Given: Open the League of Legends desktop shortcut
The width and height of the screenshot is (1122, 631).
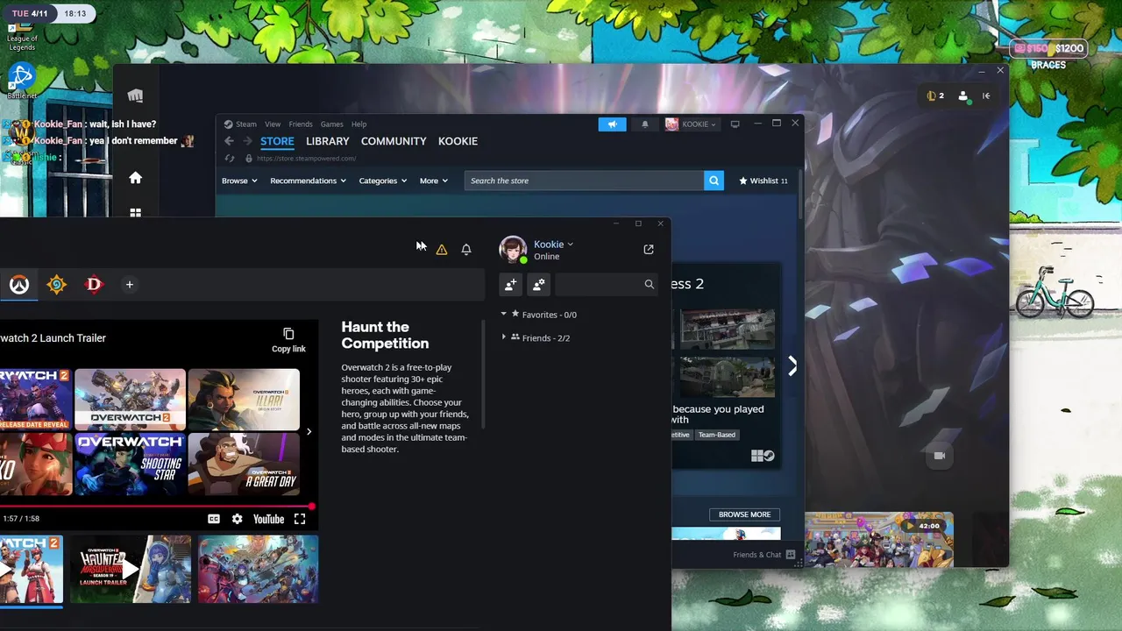Looking at the screenshot, I should pyautogui.click(x=22, y=37).
